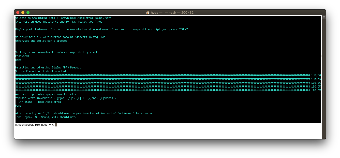Screen dimensions: 340x158
Task: Click the "replace ./prelinkedkernel?" prompt line
Action: [66, 98]
